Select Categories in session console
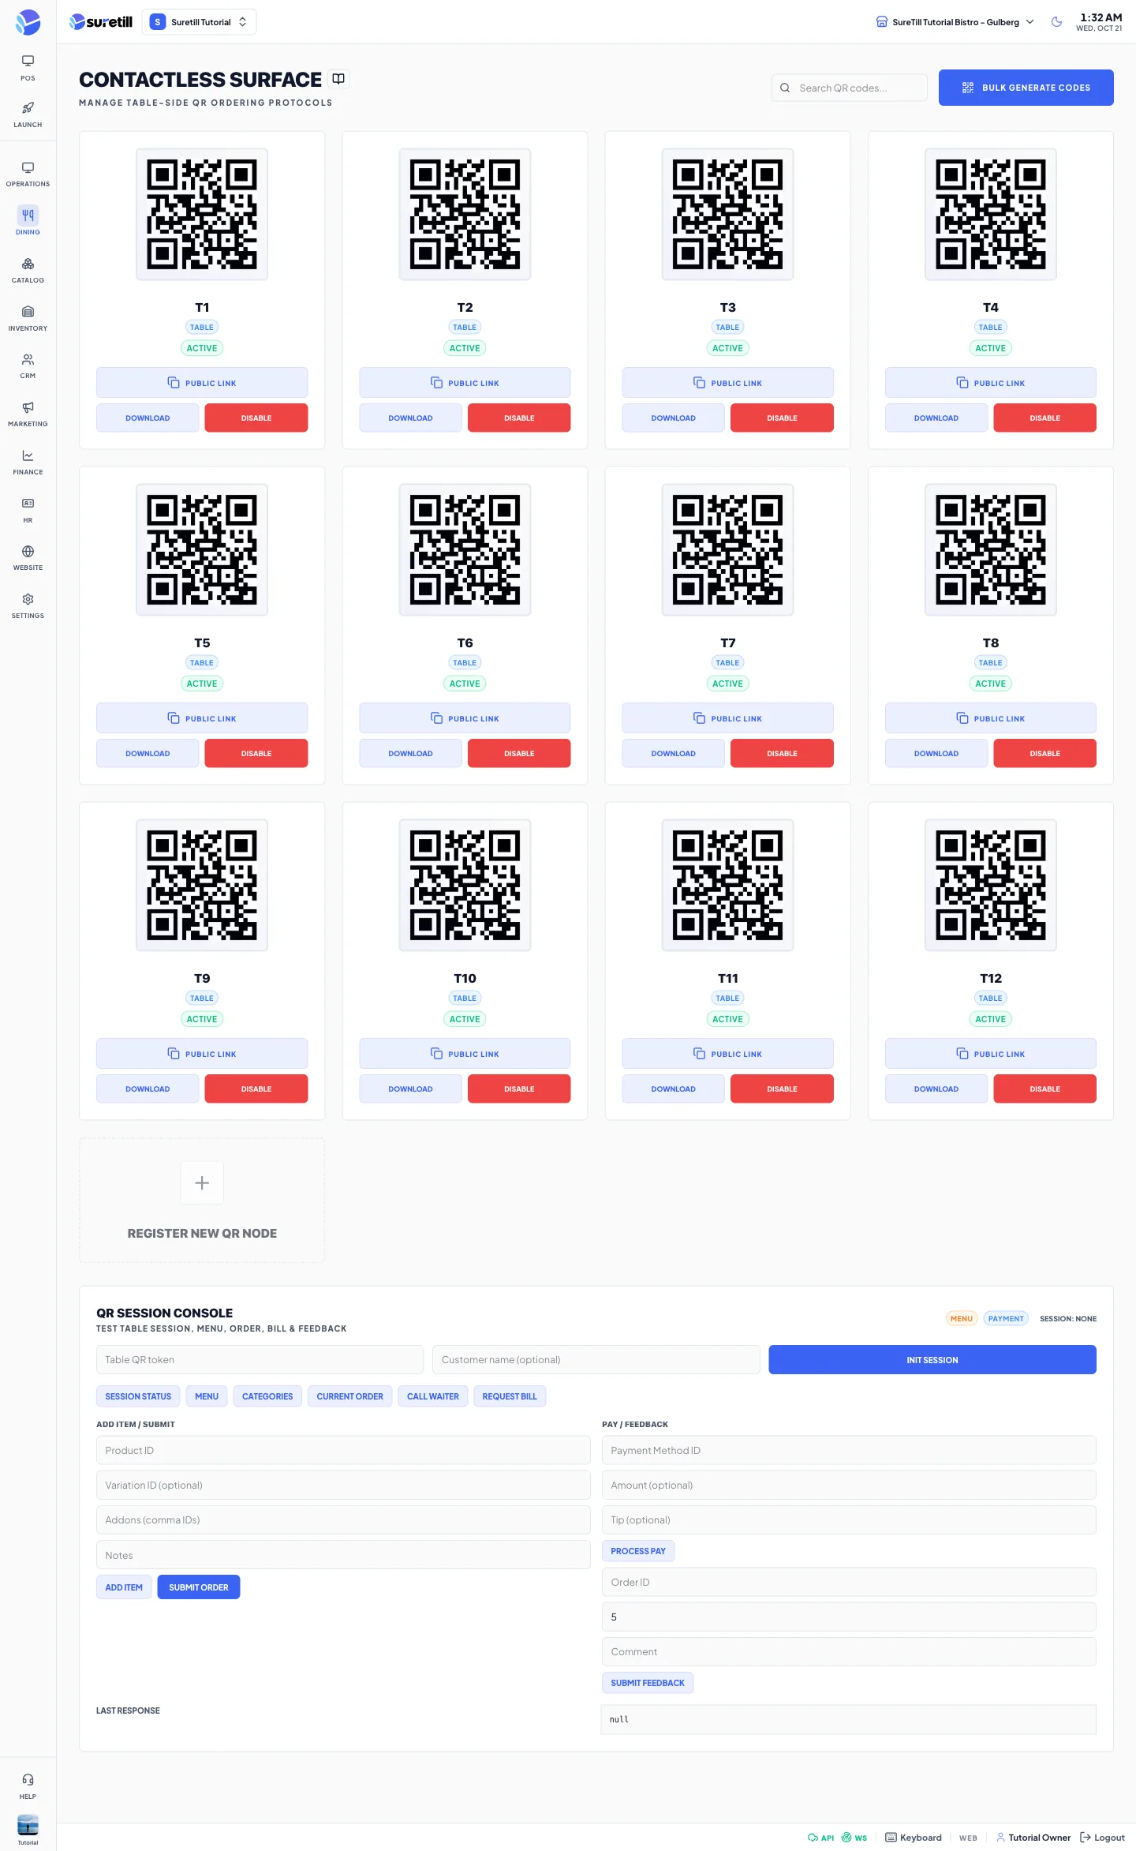Viewport: 1136px width, 1851px height. coord(267,1396)
